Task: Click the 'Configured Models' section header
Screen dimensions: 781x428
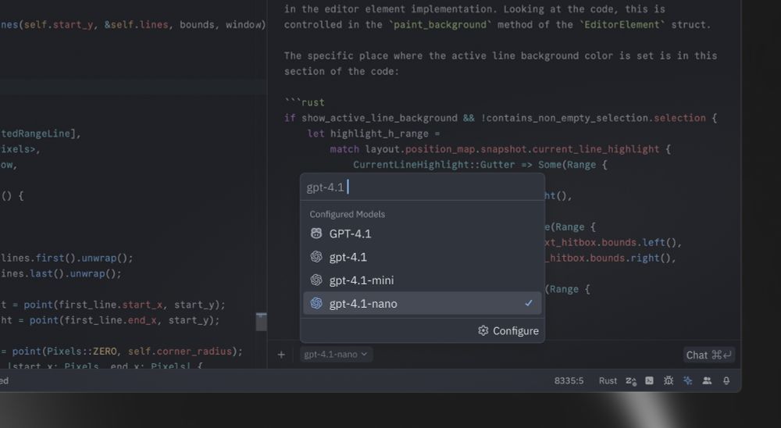Action: [348, 214]
